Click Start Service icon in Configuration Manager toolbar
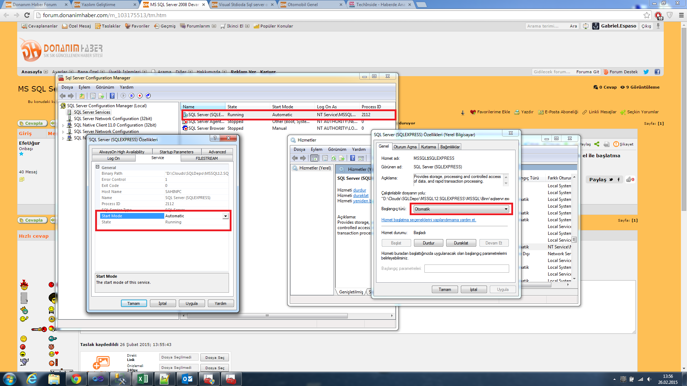Viewport: 687px width, 386px height. [123, 96]
